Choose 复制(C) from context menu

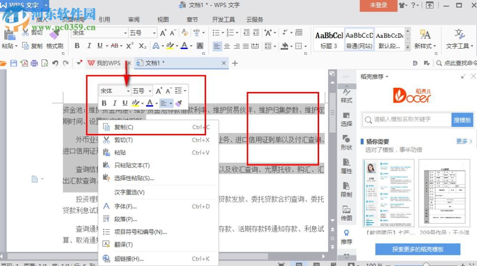tap(158, 127)
